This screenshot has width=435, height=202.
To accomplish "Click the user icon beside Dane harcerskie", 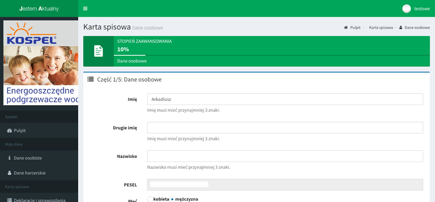I will (10, 173).
